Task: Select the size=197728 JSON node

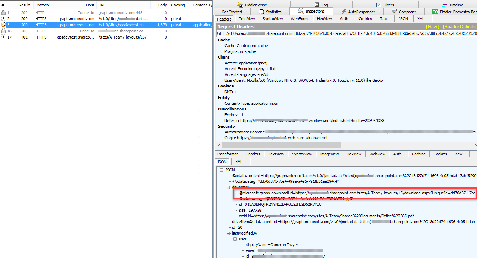Action: tap(250, 210)
